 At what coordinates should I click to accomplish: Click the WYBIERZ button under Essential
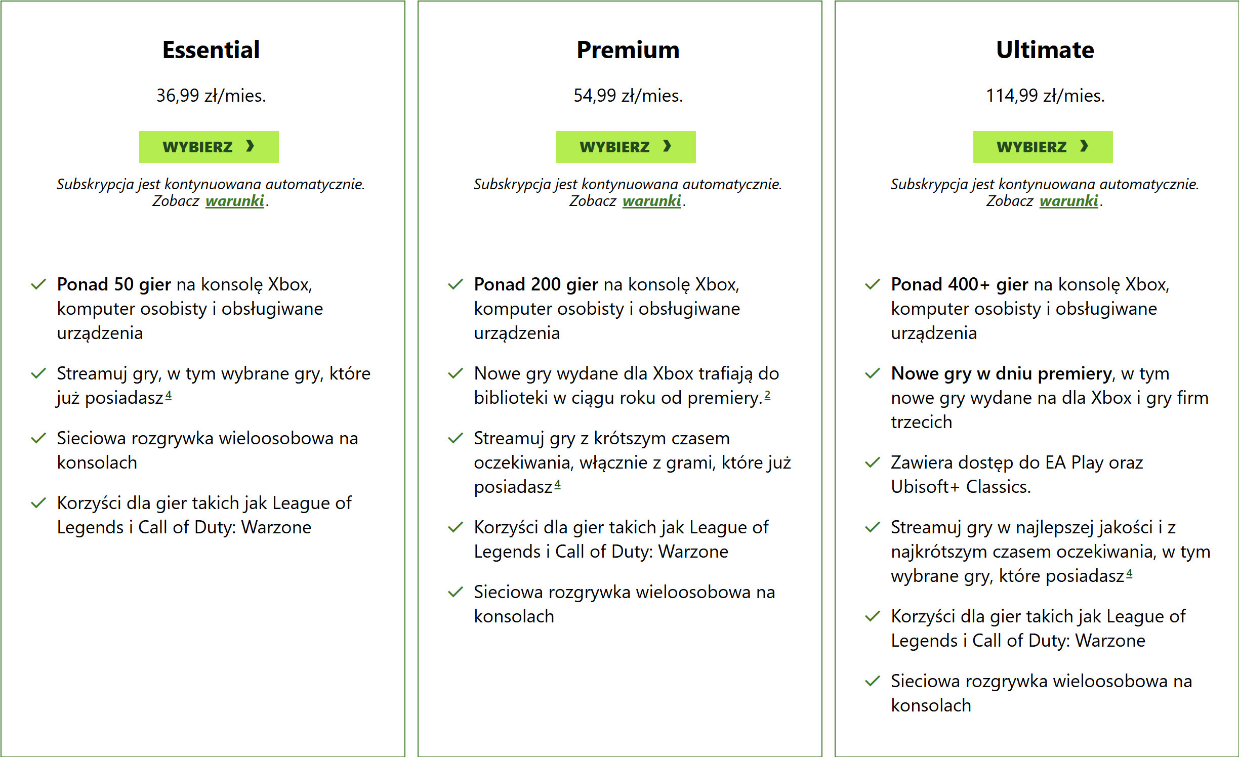[209, 147]
